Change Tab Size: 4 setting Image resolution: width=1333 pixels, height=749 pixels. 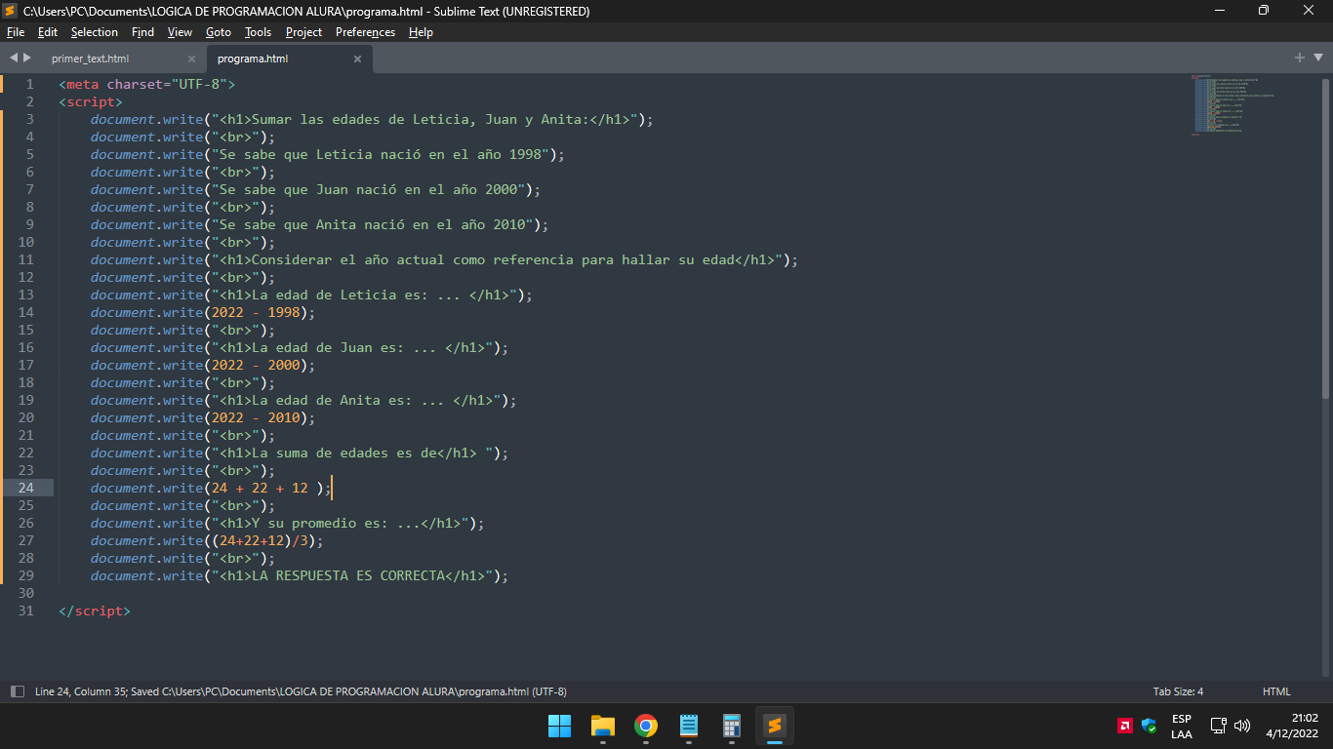(x=1178, y=691)
